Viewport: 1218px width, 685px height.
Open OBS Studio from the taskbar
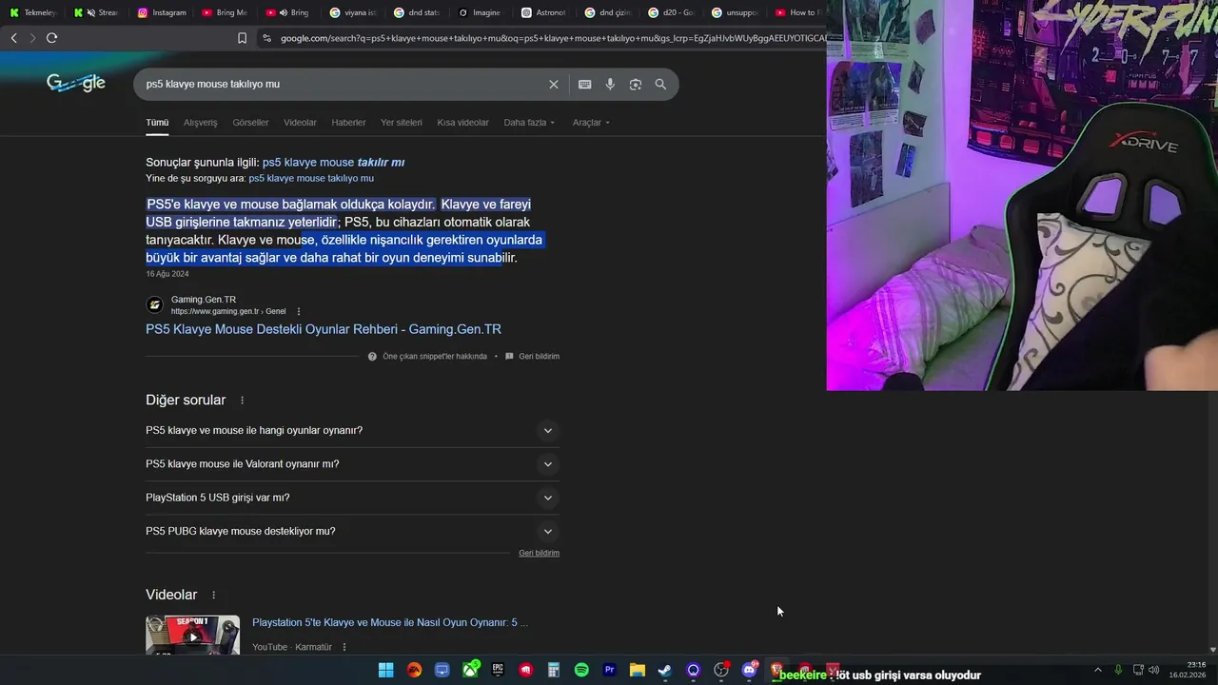[721, 670]
